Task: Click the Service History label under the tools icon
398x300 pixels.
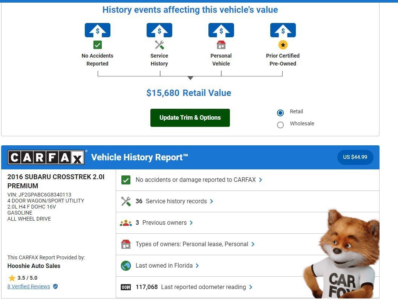Action: (x=159, y=59)
